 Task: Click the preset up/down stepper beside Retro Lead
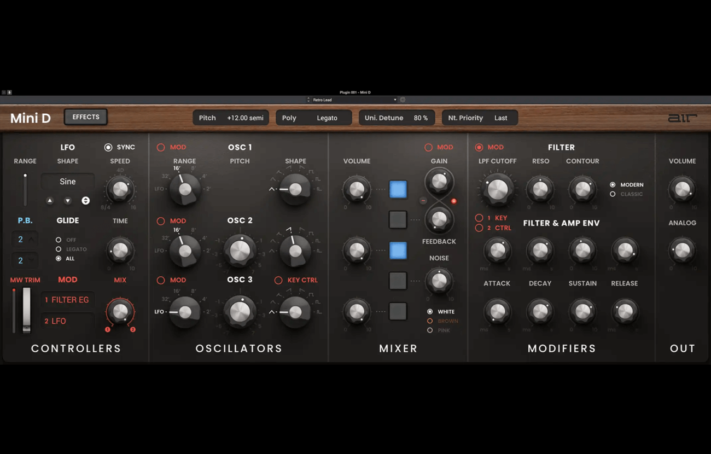308,100
